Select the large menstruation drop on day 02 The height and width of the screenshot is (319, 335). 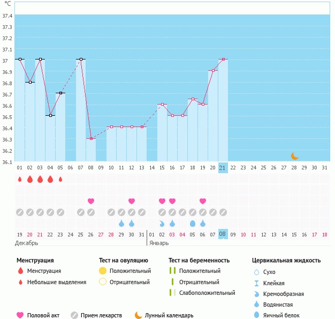tap(30, 179)
